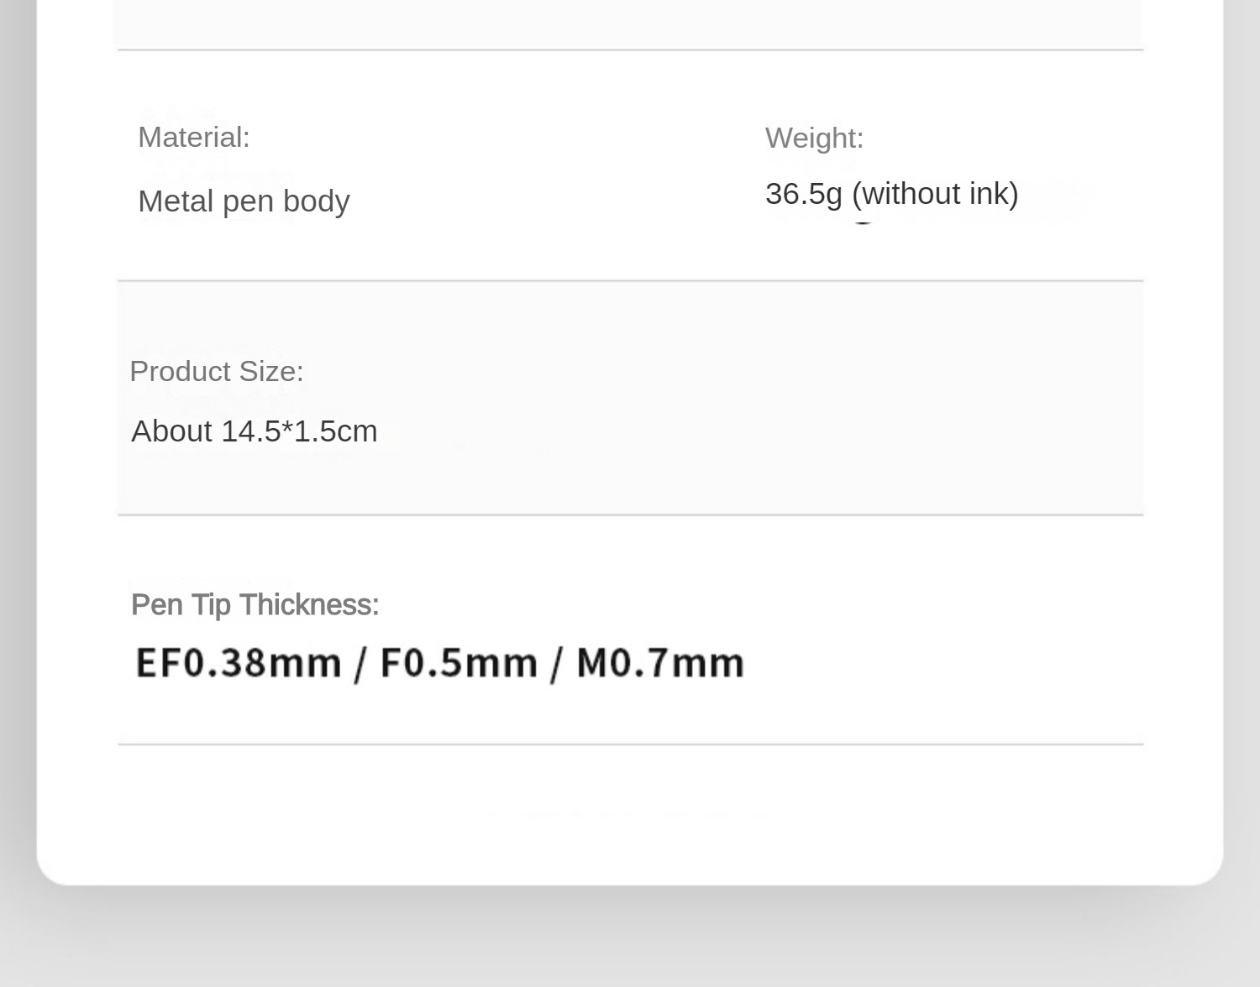Click the "Material:" label
The width and height of the screenshot is (1260, 987).
tap(193, 137)
